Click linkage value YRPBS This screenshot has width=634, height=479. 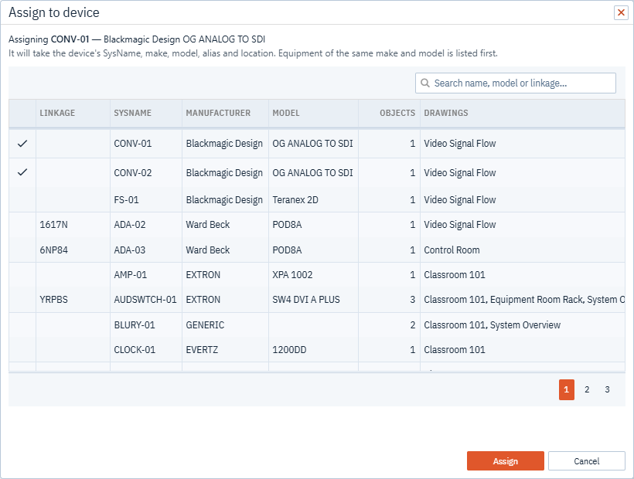(x=54, y=300)
